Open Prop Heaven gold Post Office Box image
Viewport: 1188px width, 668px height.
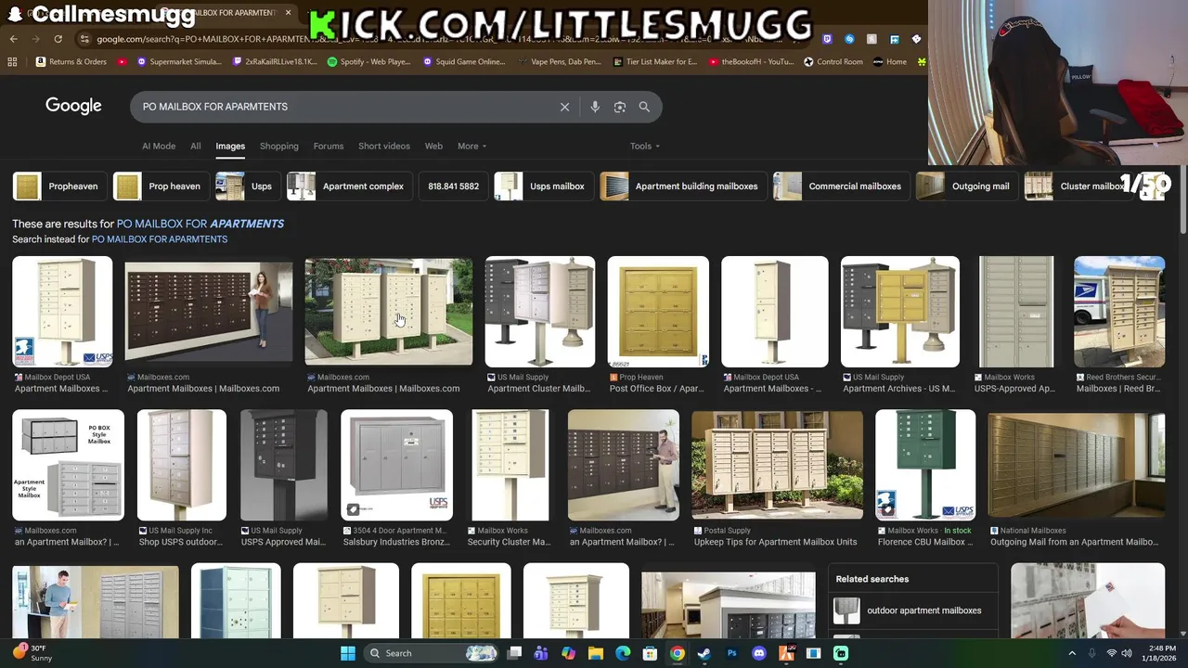pos(658,312)
